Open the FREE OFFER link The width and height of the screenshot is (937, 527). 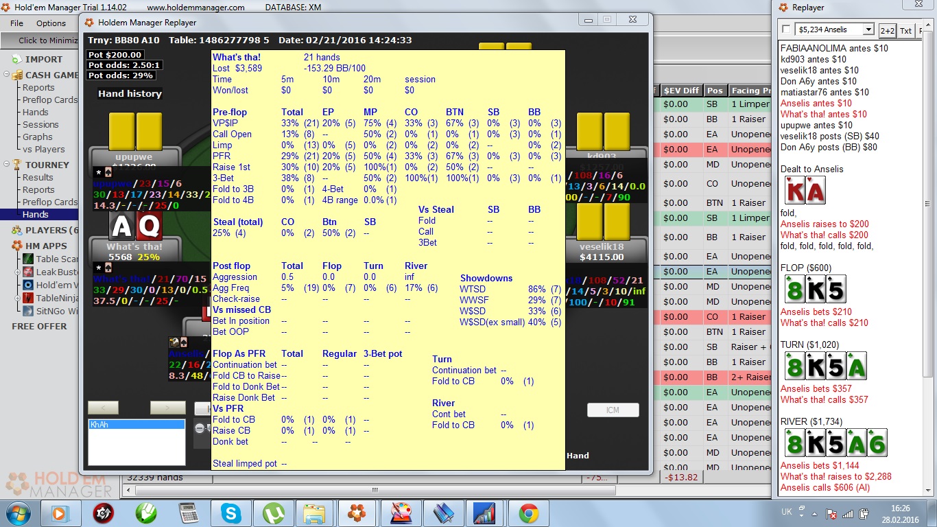coord(39,326)
